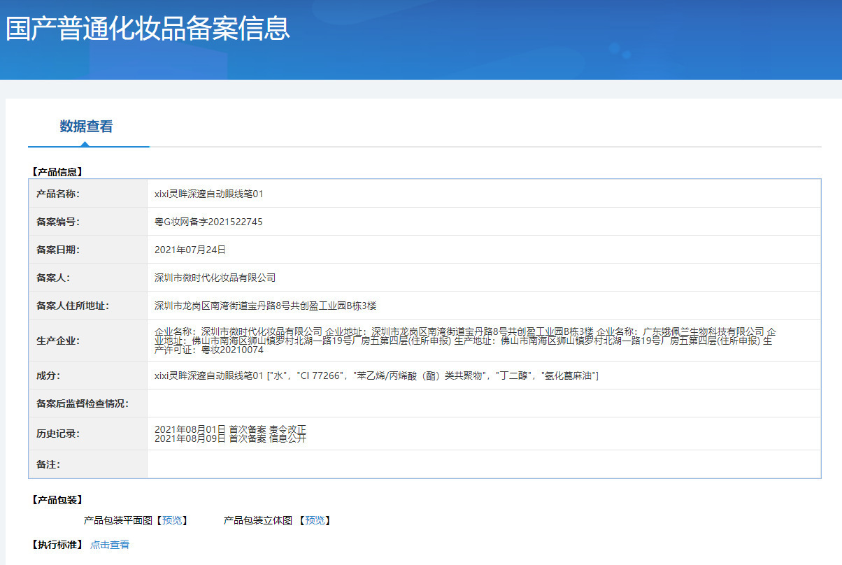Click the 备案编号 row label
This screenshot has width=842, height=565.
tap(58, 222)
